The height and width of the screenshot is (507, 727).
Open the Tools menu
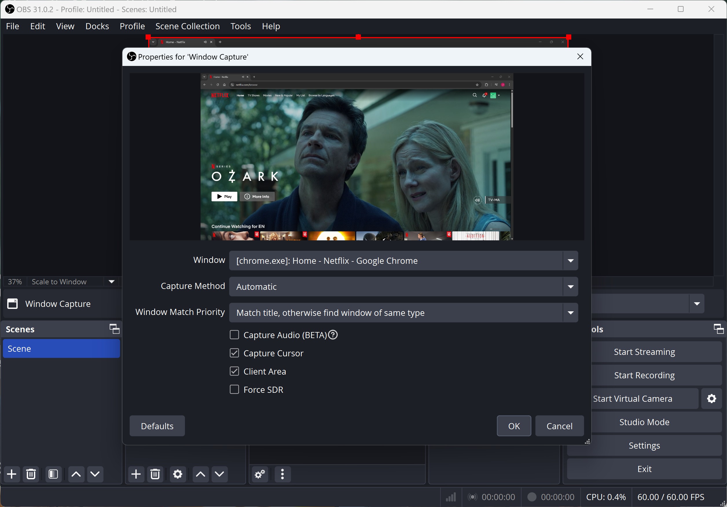tap(241, 26)
